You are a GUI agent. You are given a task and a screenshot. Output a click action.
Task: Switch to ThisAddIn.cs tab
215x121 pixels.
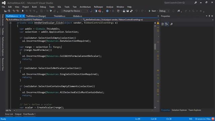coord(59,16)
